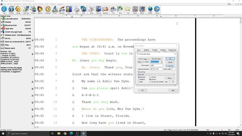Click the Sync to cursor button
Viewport: 242px width, 136px height.
[156, 59]
